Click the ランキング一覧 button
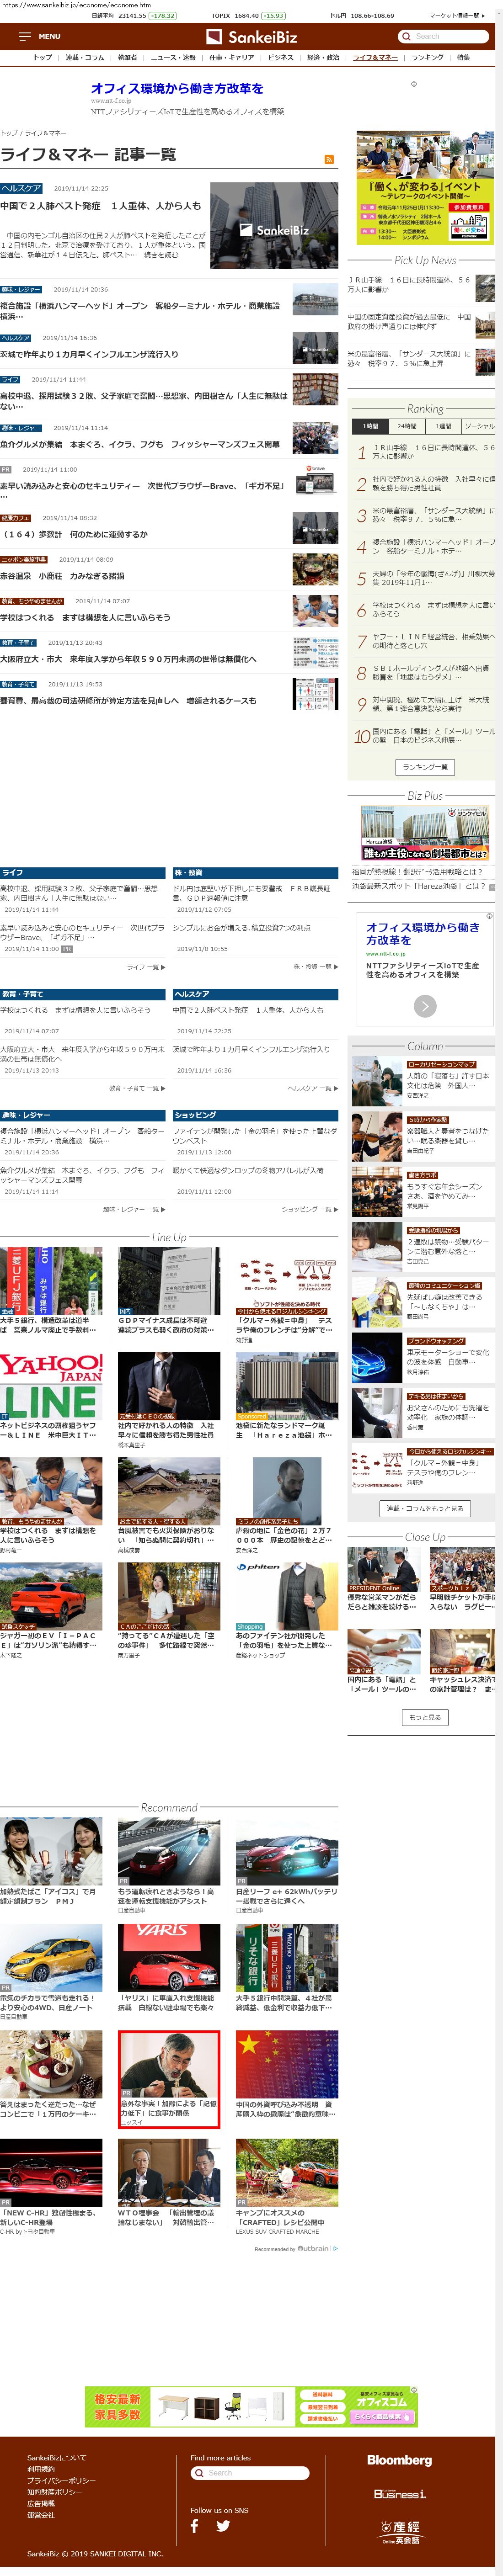Viewport: 503px width, 2576px height. click(x=425, y=766)
